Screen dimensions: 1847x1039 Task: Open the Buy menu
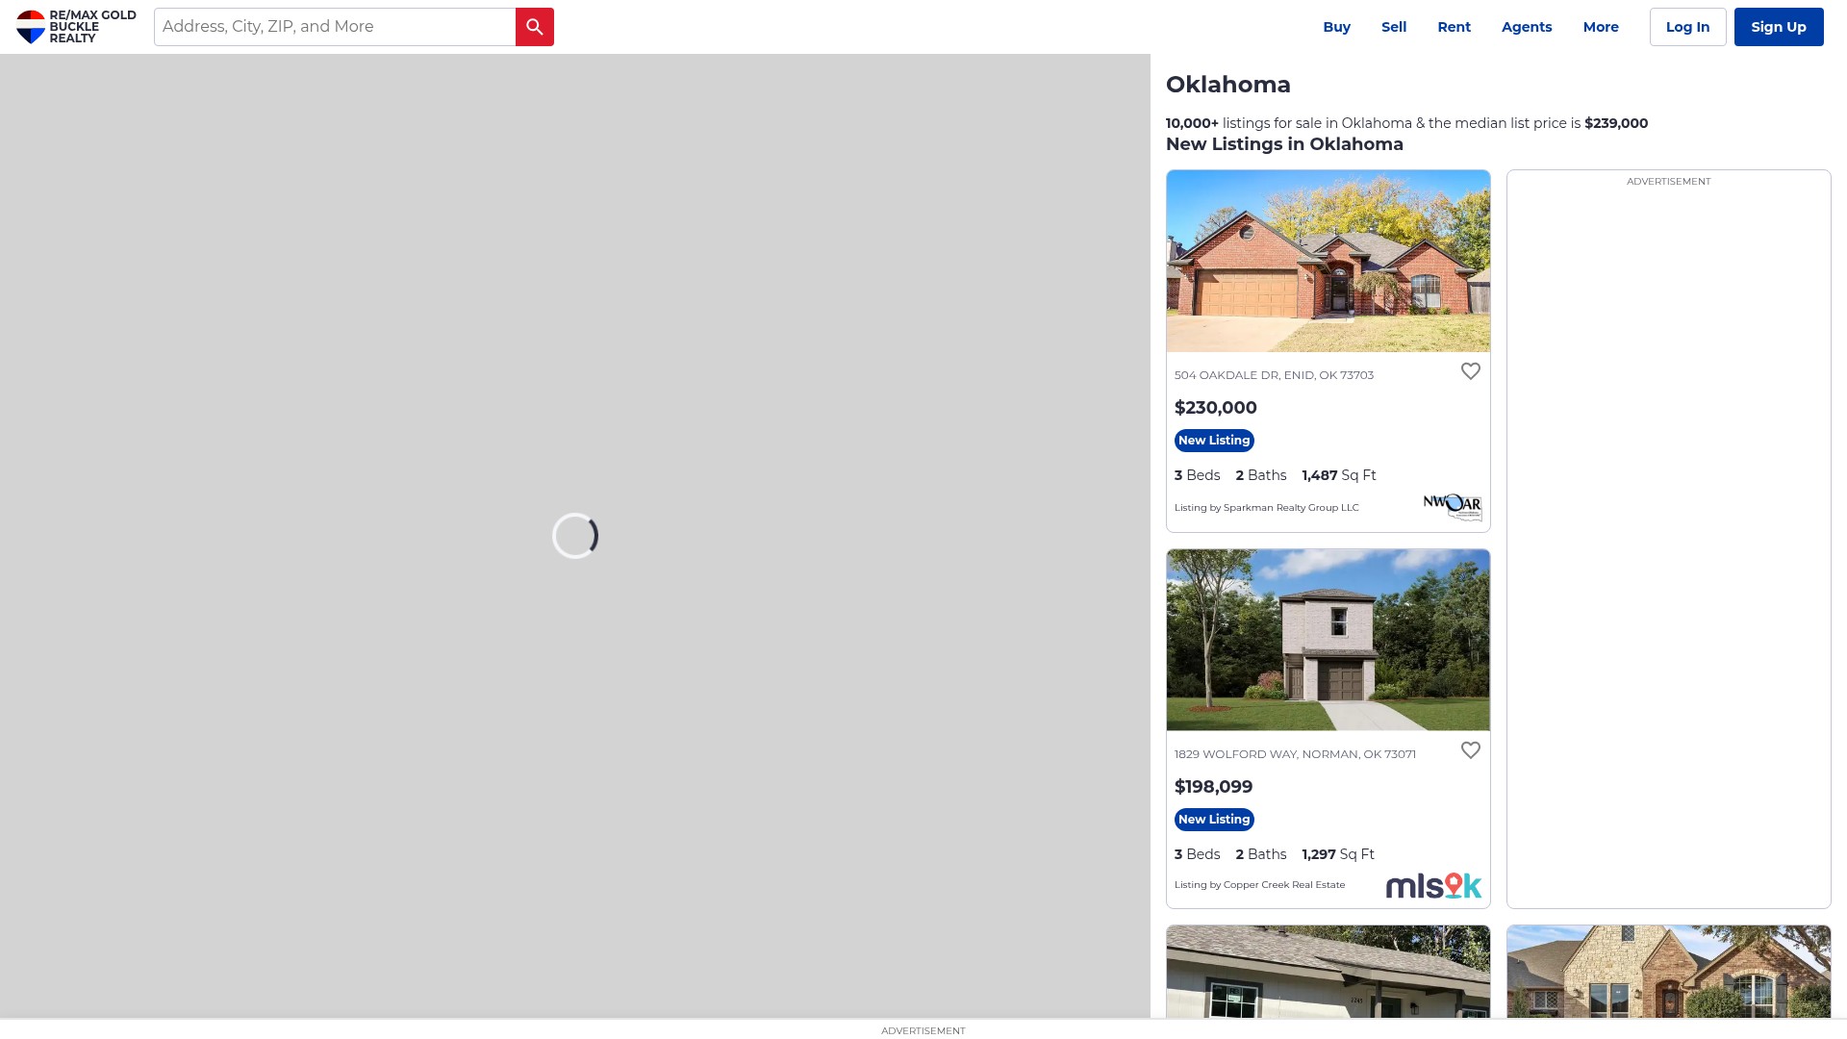coord(1336,27)
